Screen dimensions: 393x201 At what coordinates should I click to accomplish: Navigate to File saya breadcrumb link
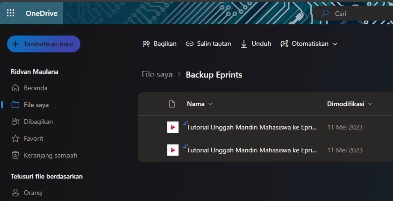[x=157, y=75]
